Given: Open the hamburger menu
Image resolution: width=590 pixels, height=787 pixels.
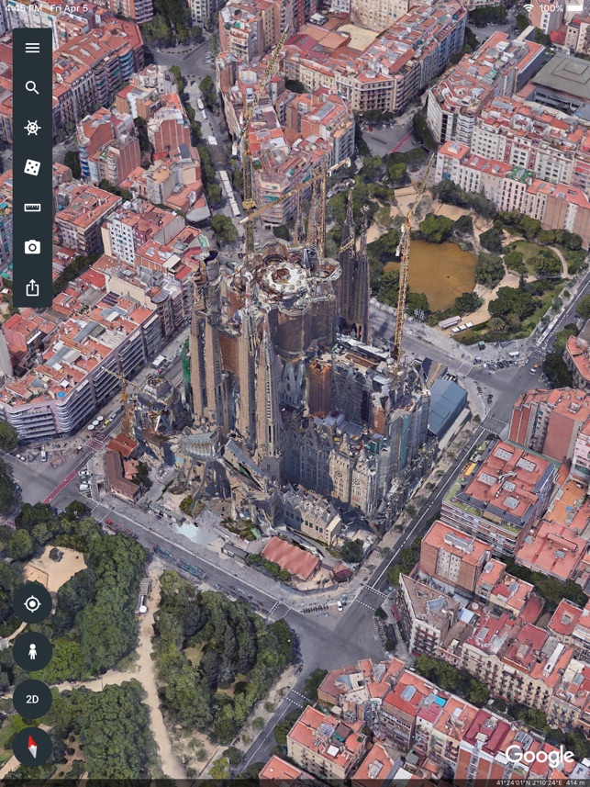Looking at the screenshot, I should click(x=32, y=48).
